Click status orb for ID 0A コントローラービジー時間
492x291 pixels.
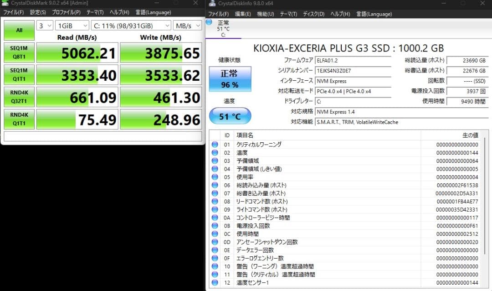pyautogui.click(x=215, y=218)
